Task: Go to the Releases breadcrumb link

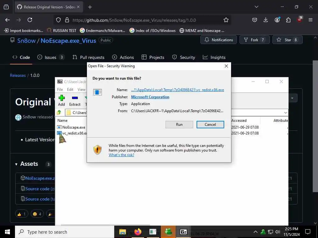Action: click(18, 75)
